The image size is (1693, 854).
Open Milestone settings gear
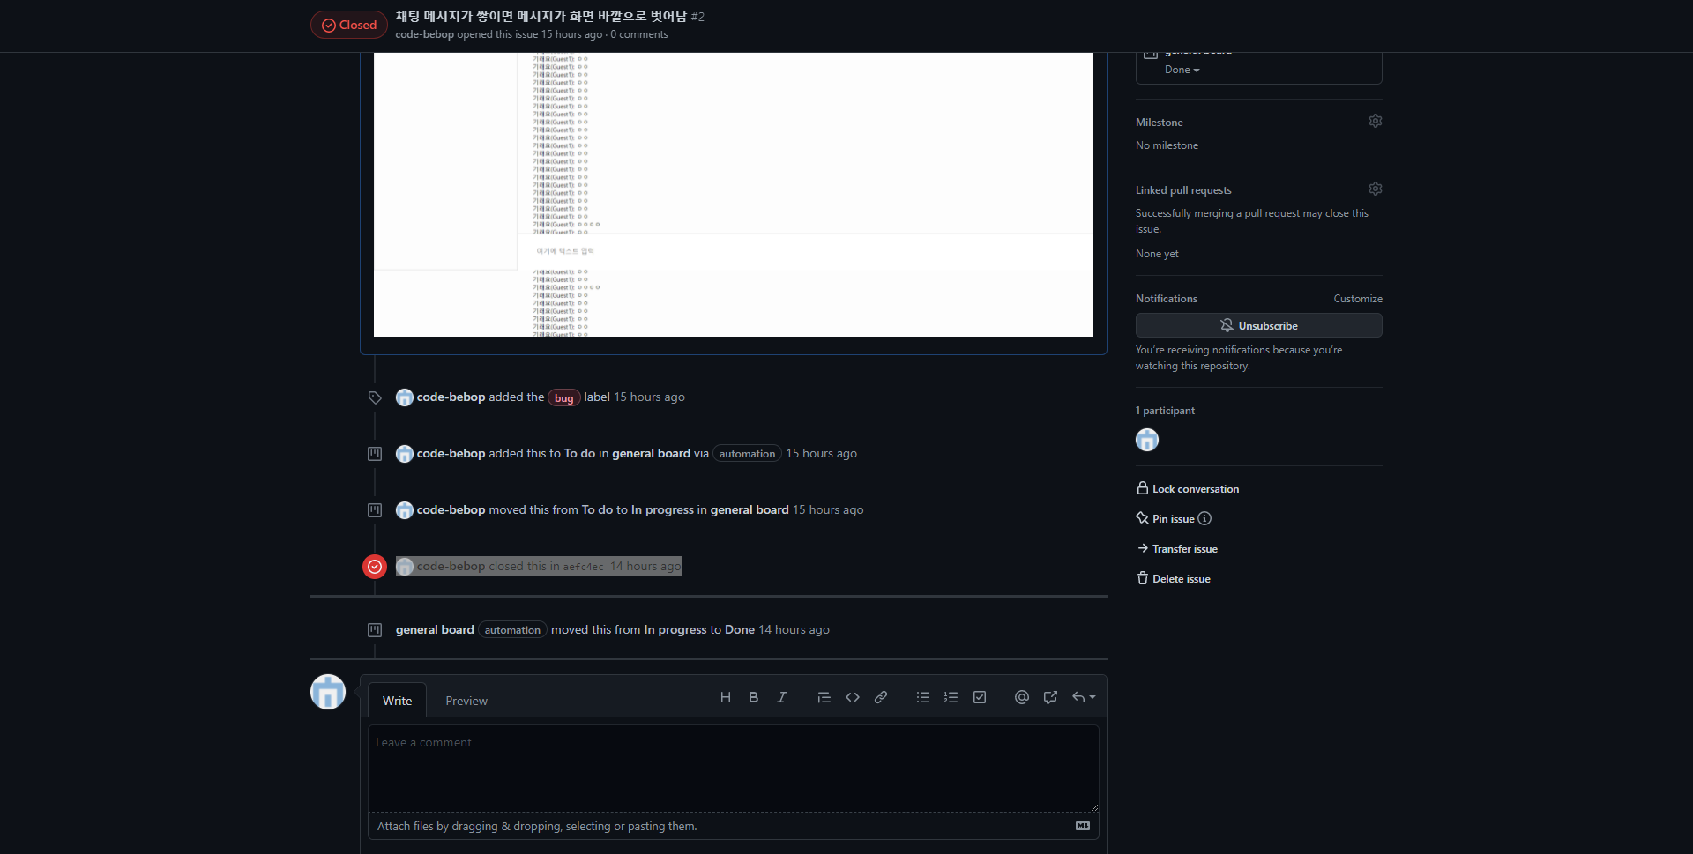tap(1376, 121)
